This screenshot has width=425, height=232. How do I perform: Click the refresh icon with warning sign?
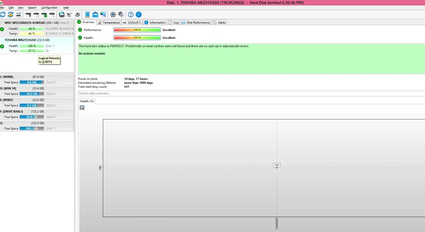10,14
